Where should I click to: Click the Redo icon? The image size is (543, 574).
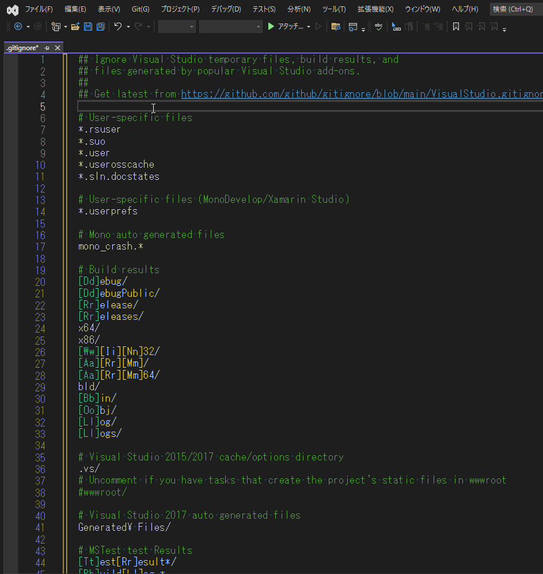click(138, 27)
